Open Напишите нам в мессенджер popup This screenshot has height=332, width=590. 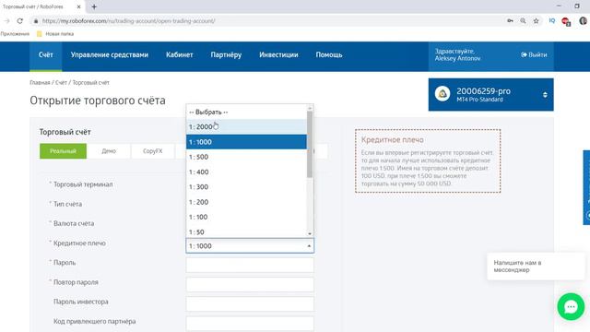pyautogui.click(x=536, y=267)
